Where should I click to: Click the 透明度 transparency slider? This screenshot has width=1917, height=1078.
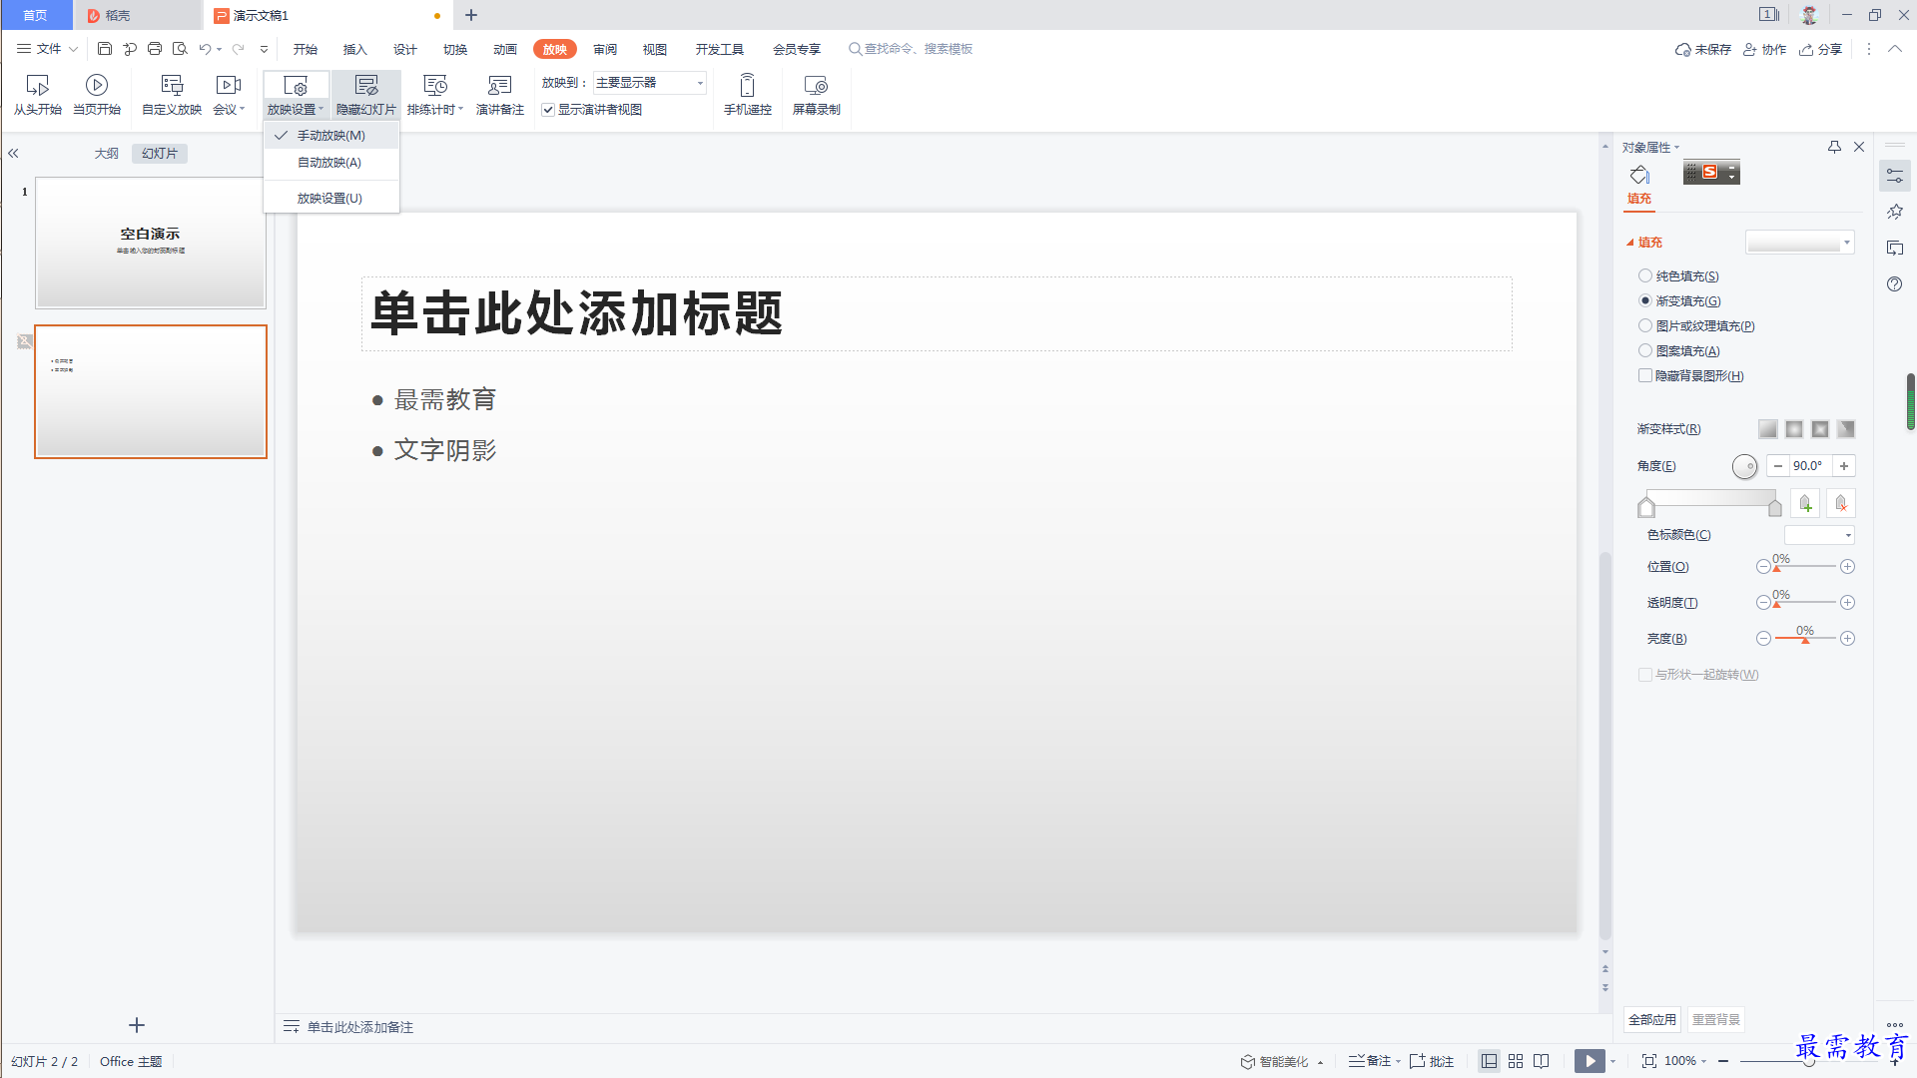coord(1805,603)
